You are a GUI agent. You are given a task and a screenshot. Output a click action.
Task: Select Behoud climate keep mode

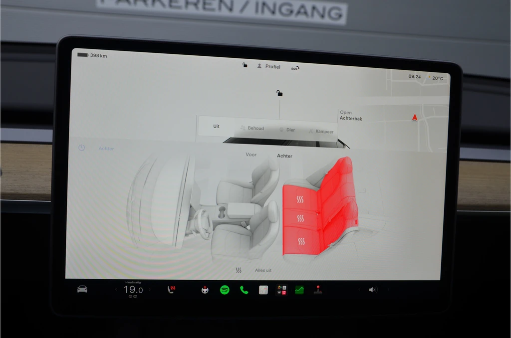pyautogui.click(x=252, y=128)
